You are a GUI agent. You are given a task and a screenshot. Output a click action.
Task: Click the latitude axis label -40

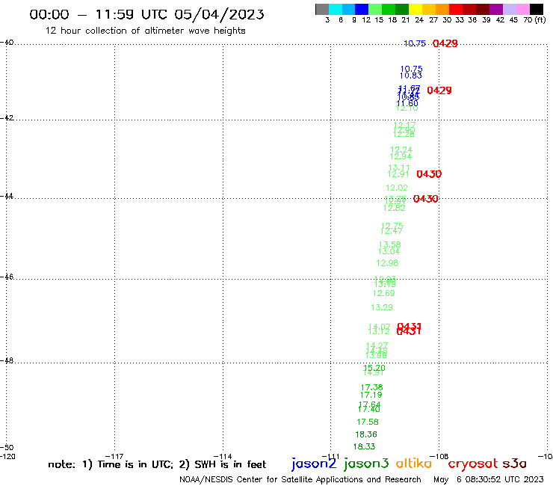click(x=7, y=43)
